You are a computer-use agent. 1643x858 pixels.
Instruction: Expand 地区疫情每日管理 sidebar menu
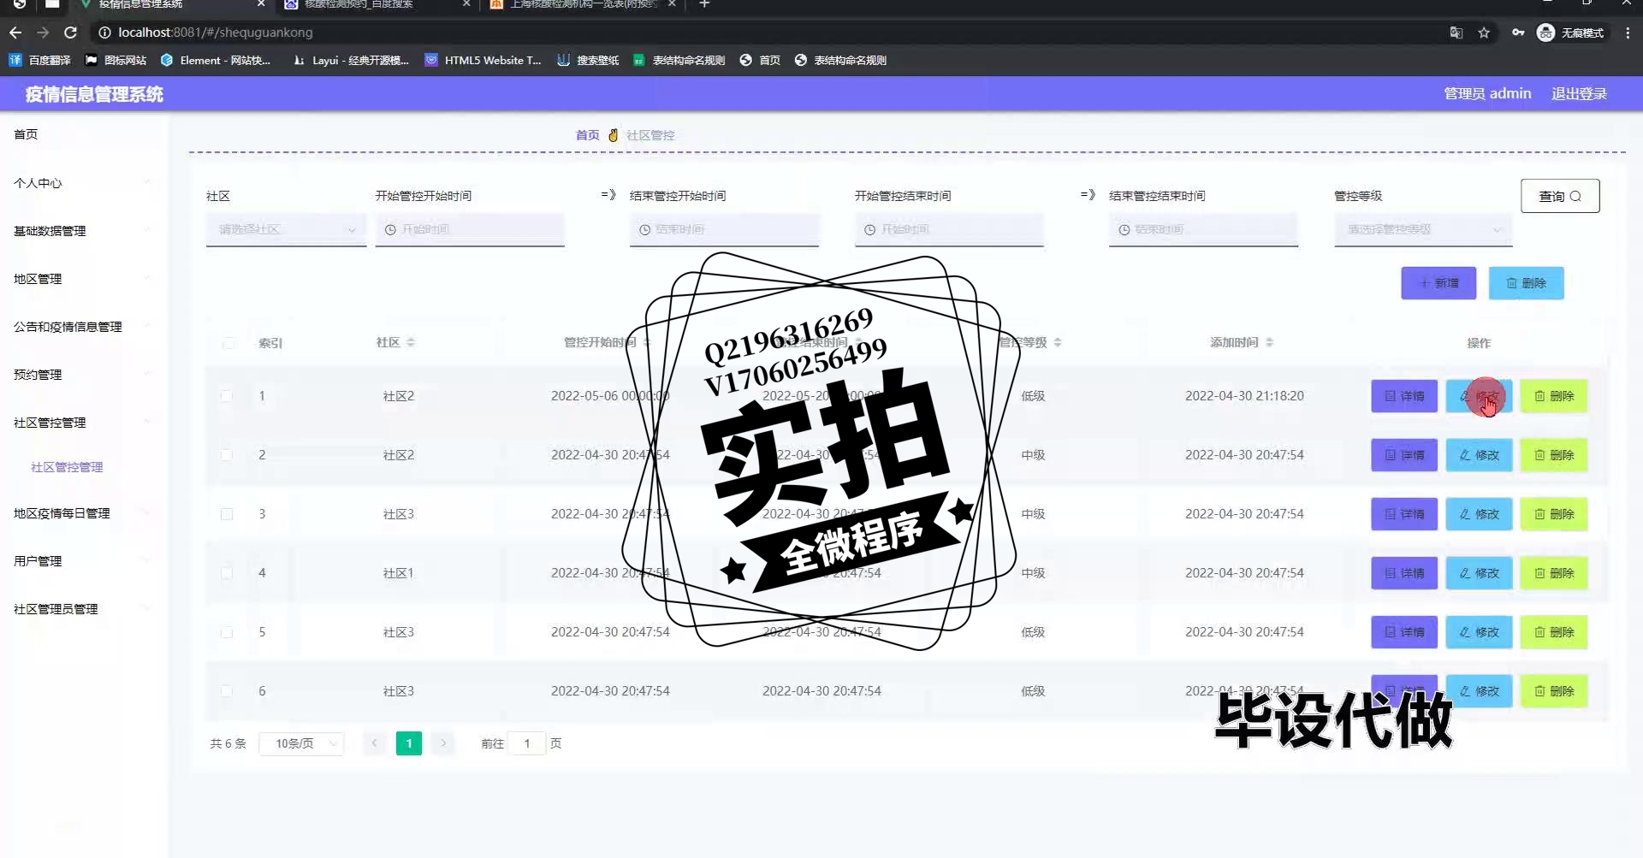click(83, 512)
